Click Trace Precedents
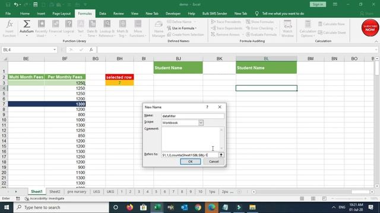Viewport: 380px width, 213px height. point(226,22)
